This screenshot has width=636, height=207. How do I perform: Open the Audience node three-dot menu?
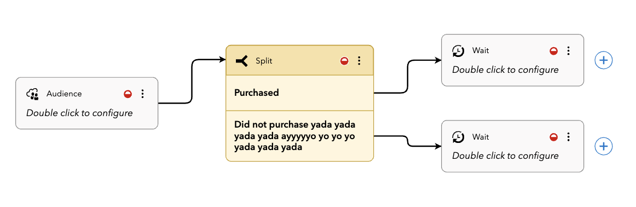click(x=142, y=94)
